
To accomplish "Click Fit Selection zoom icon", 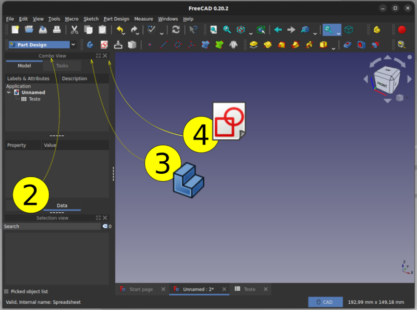I will [227, 30].
